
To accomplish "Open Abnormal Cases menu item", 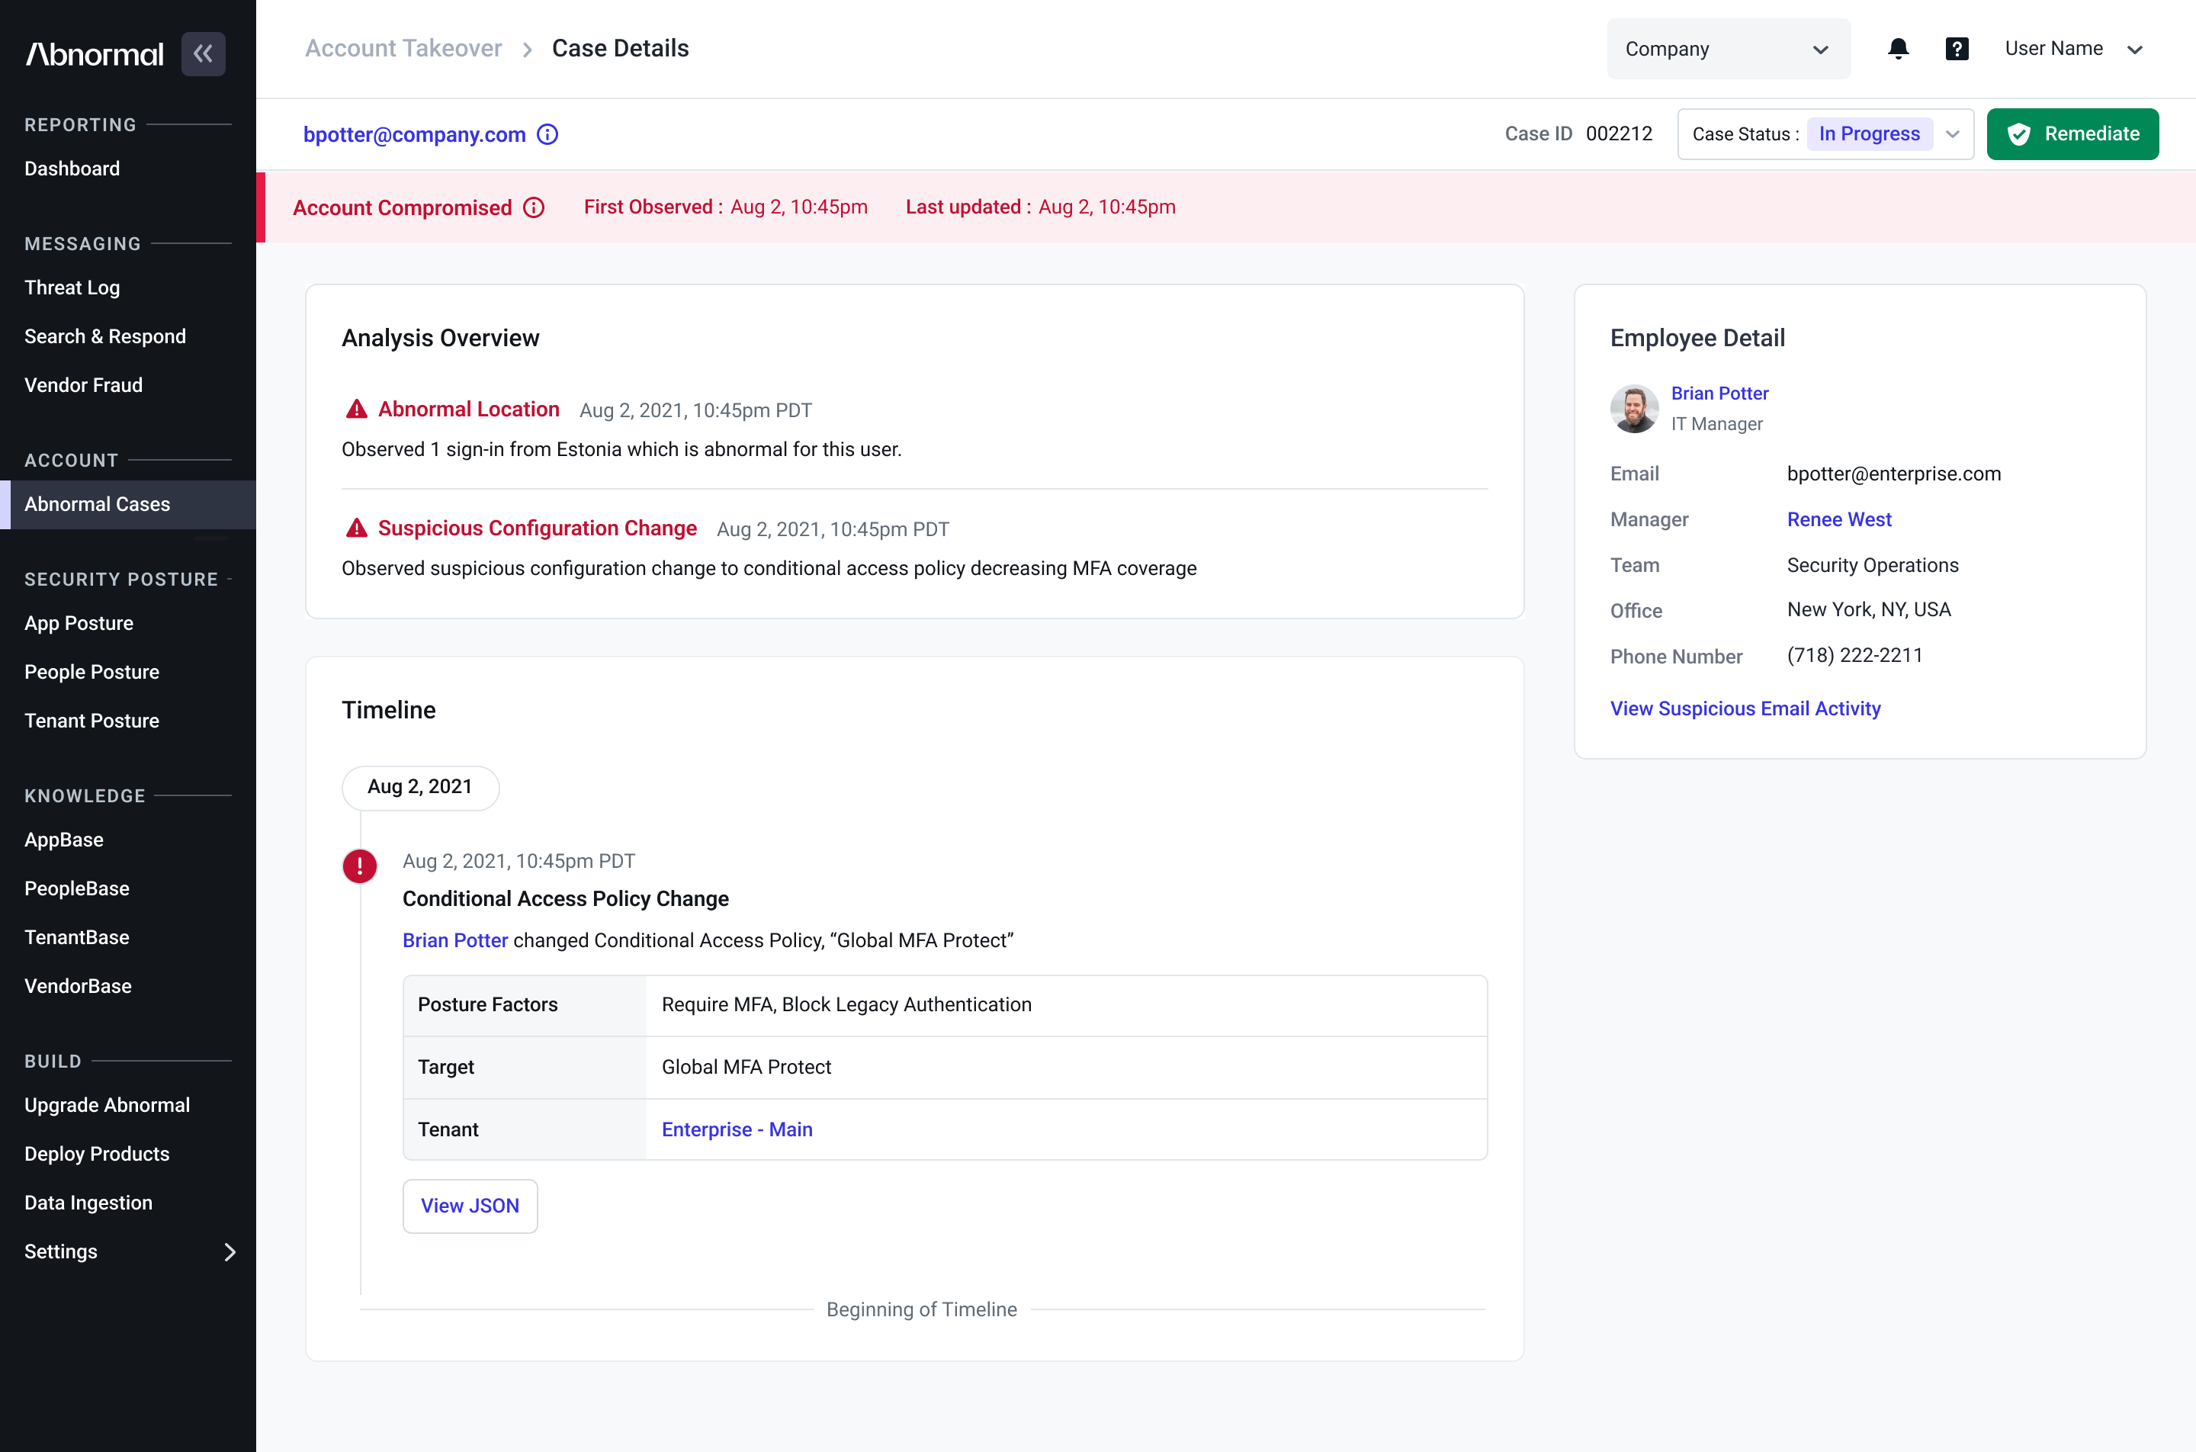I will click(97, 504).
